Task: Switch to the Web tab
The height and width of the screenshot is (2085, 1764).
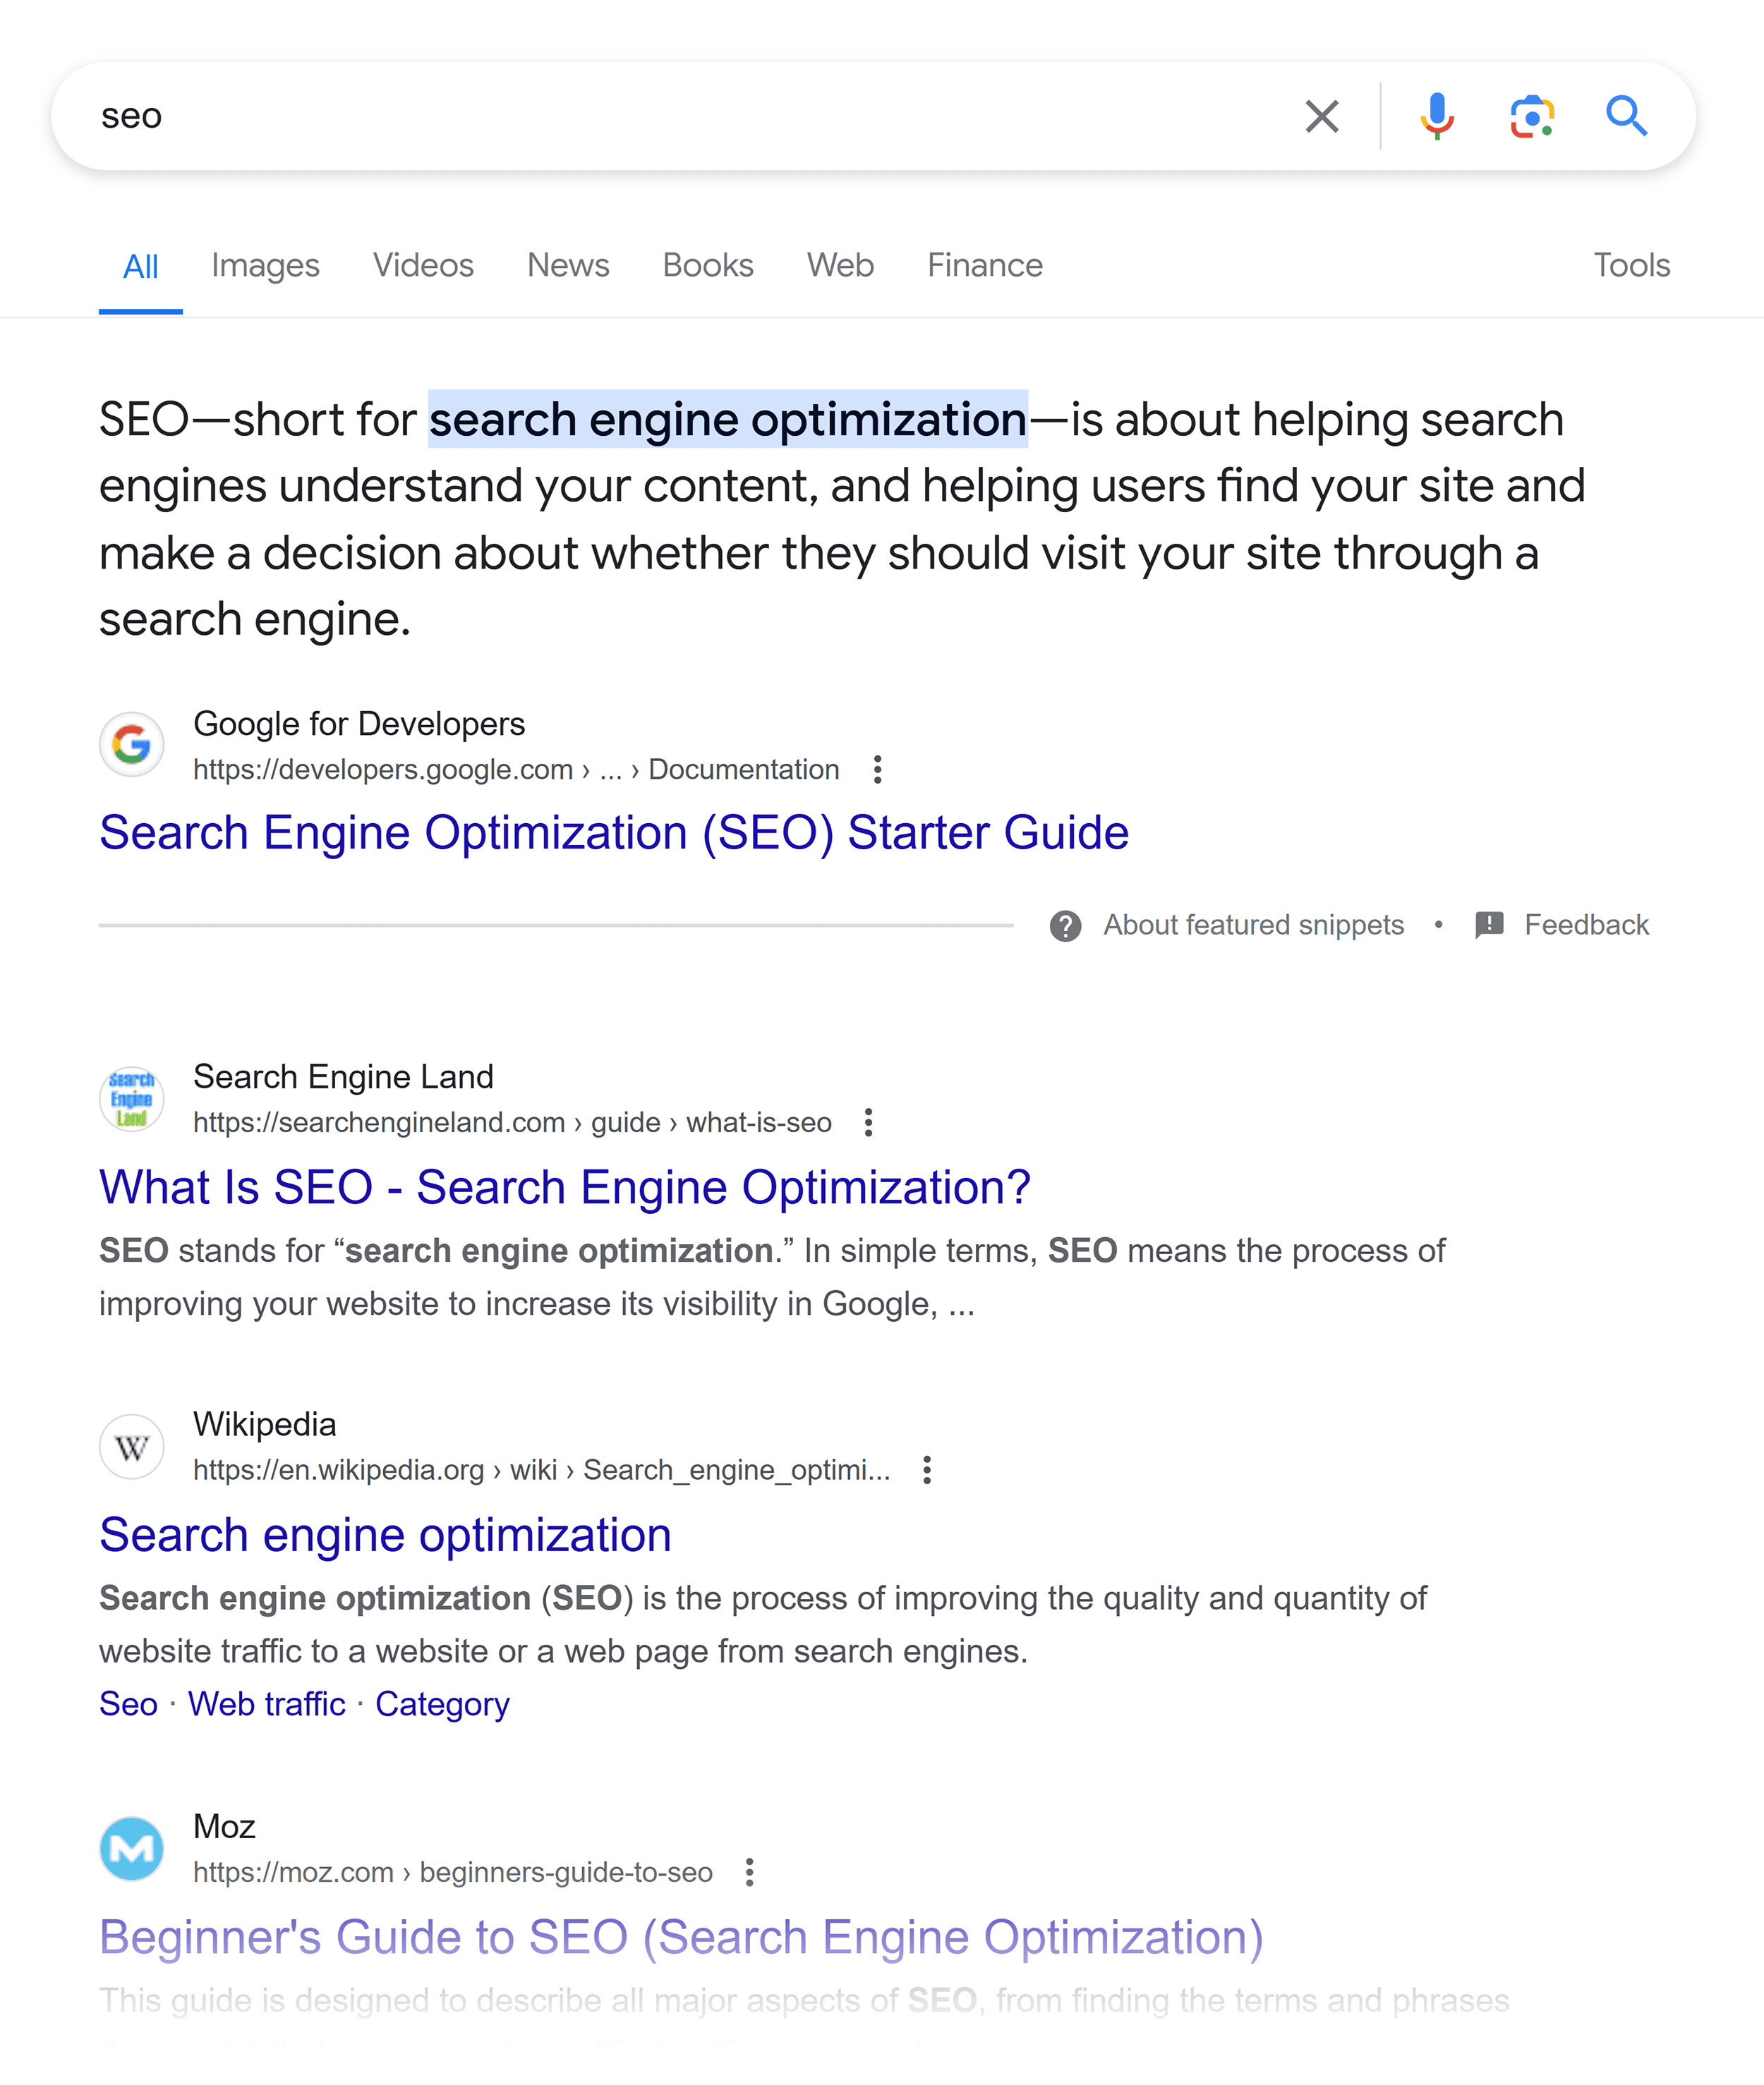Action: (x=840, y=265)
